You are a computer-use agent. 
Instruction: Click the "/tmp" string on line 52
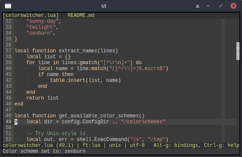tap(157, 139)
